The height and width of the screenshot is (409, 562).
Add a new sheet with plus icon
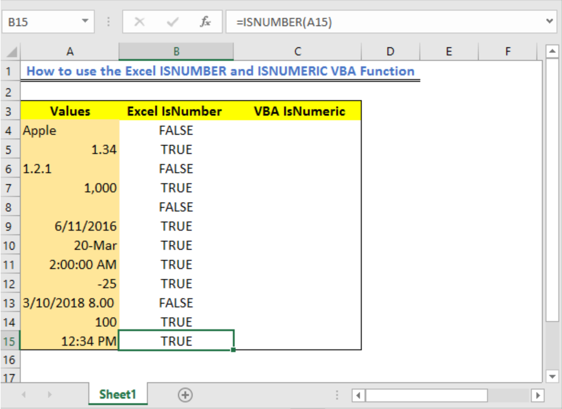point(185,395)
